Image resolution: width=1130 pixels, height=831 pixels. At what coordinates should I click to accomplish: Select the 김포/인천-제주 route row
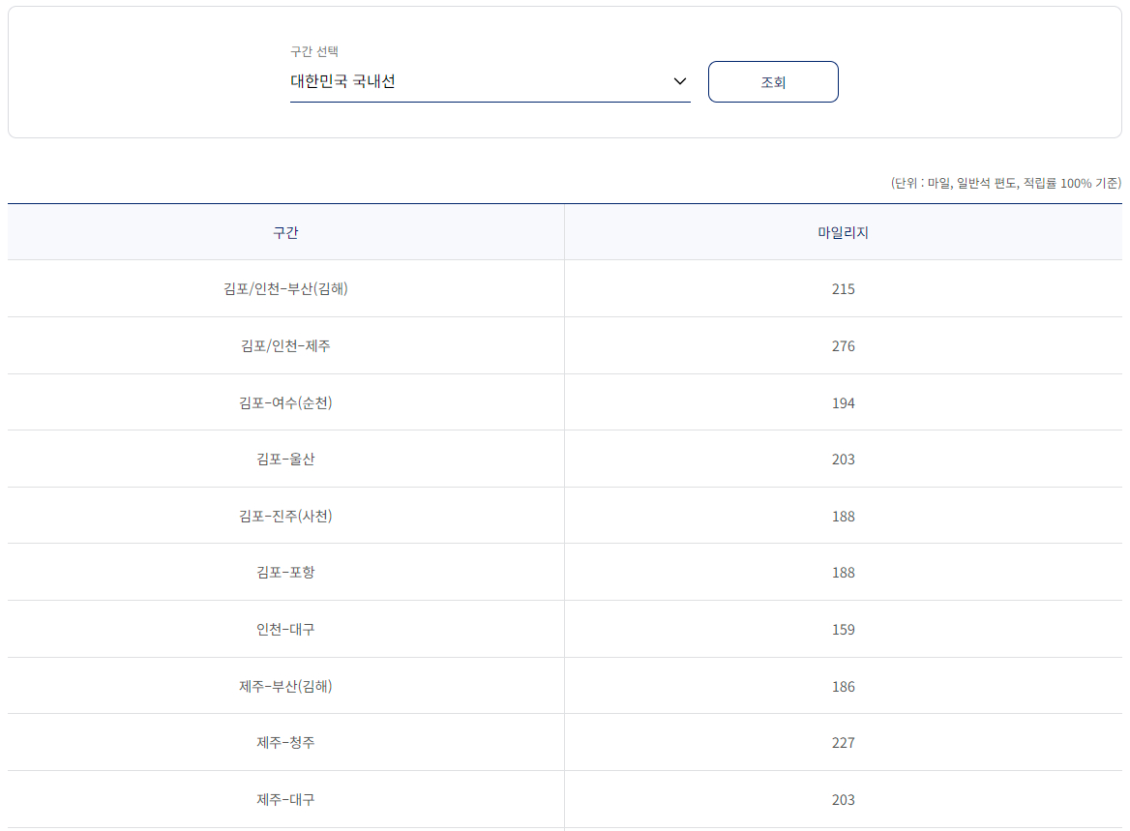(285, 345)
